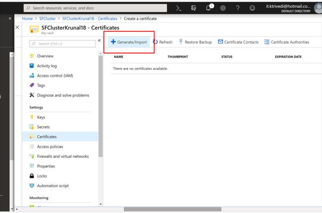The width and height of the screenshot is (322, 213).
Task: Go to Home breadcrumb
Action: pyautogui.click(x=27, y=19)
